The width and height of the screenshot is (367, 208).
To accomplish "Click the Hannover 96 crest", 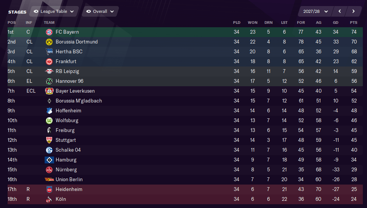I will point(49,81).
